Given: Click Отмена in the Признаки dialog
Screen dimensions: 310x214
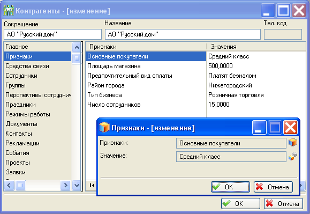Looking at the screenshot, I should tap(273, 187).
